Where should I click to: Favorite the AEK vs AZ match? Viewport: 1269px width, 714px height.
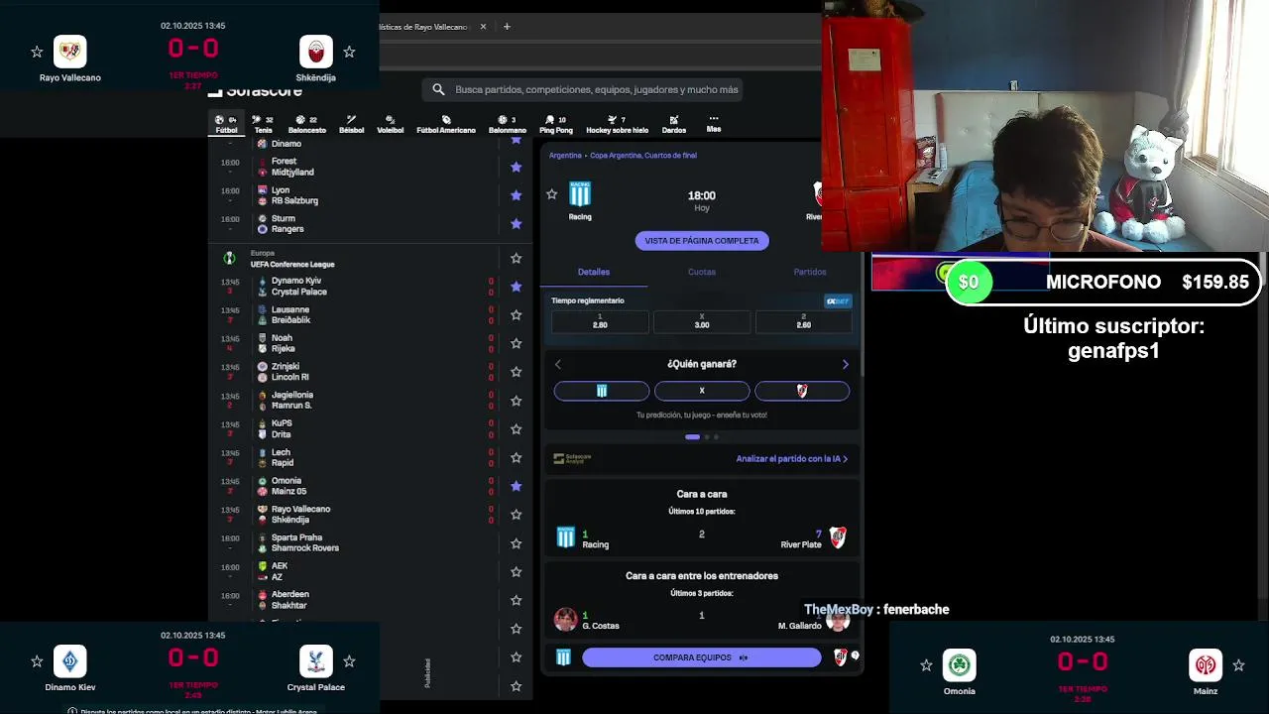click(x=516, y=571)
